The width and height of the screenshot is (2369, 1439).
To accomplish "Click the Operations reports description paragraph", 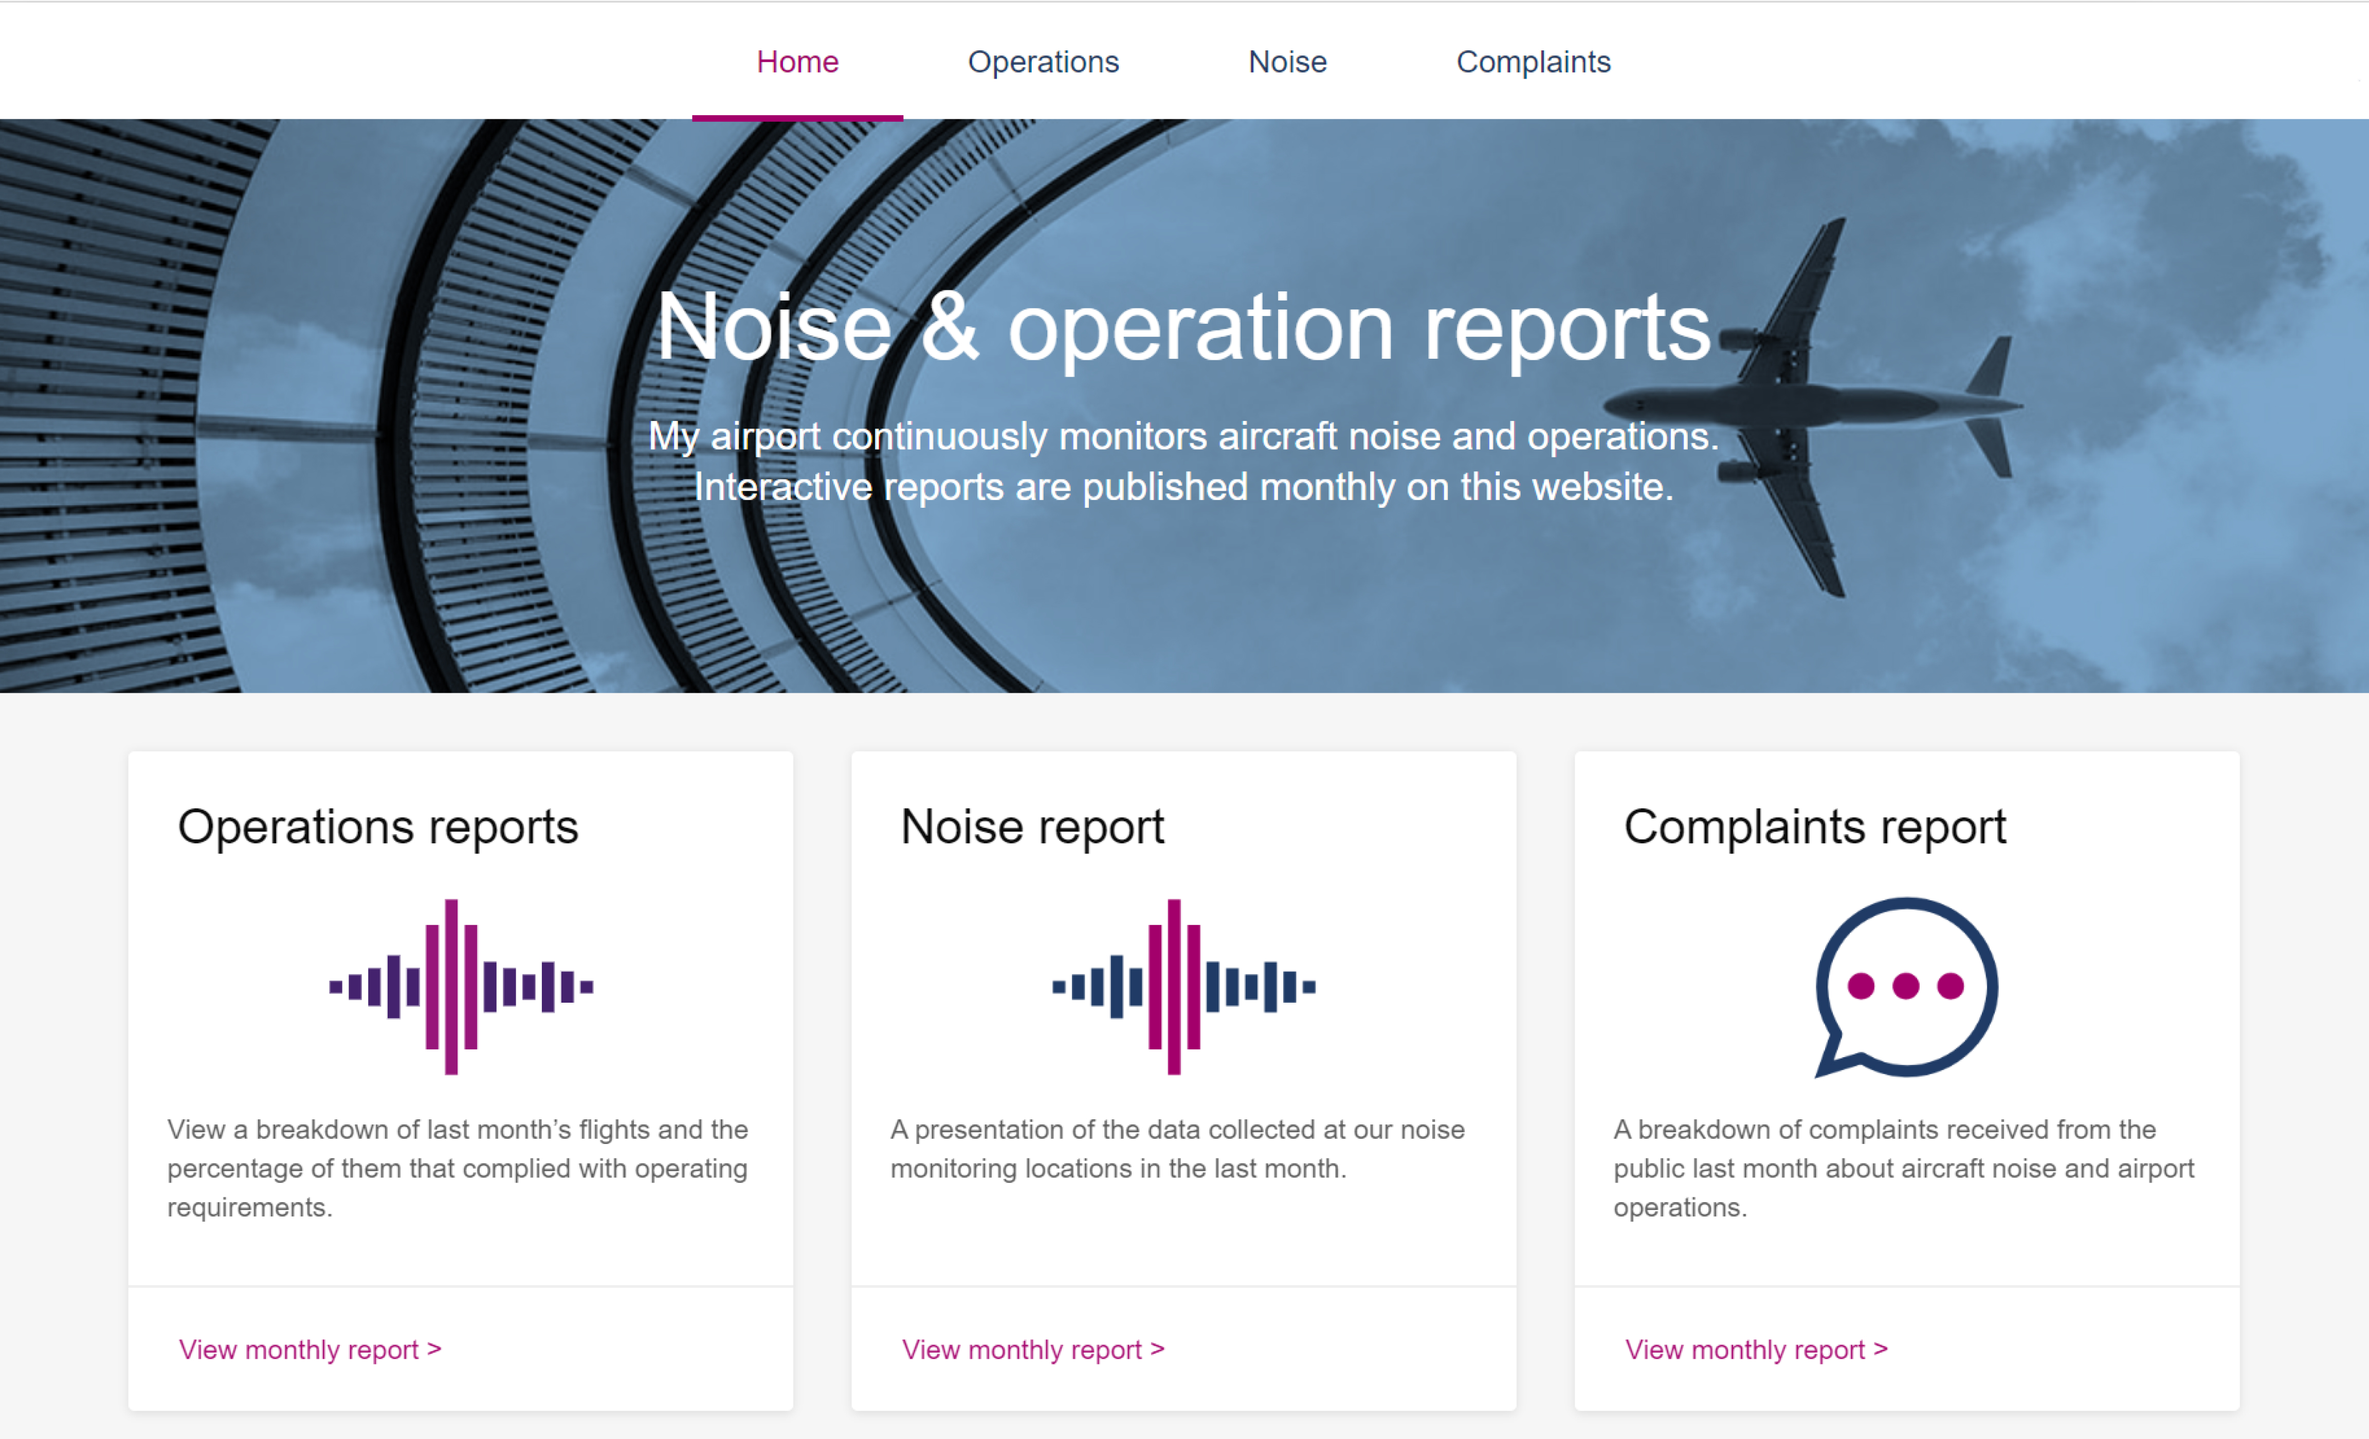I will click(458, 1167).
